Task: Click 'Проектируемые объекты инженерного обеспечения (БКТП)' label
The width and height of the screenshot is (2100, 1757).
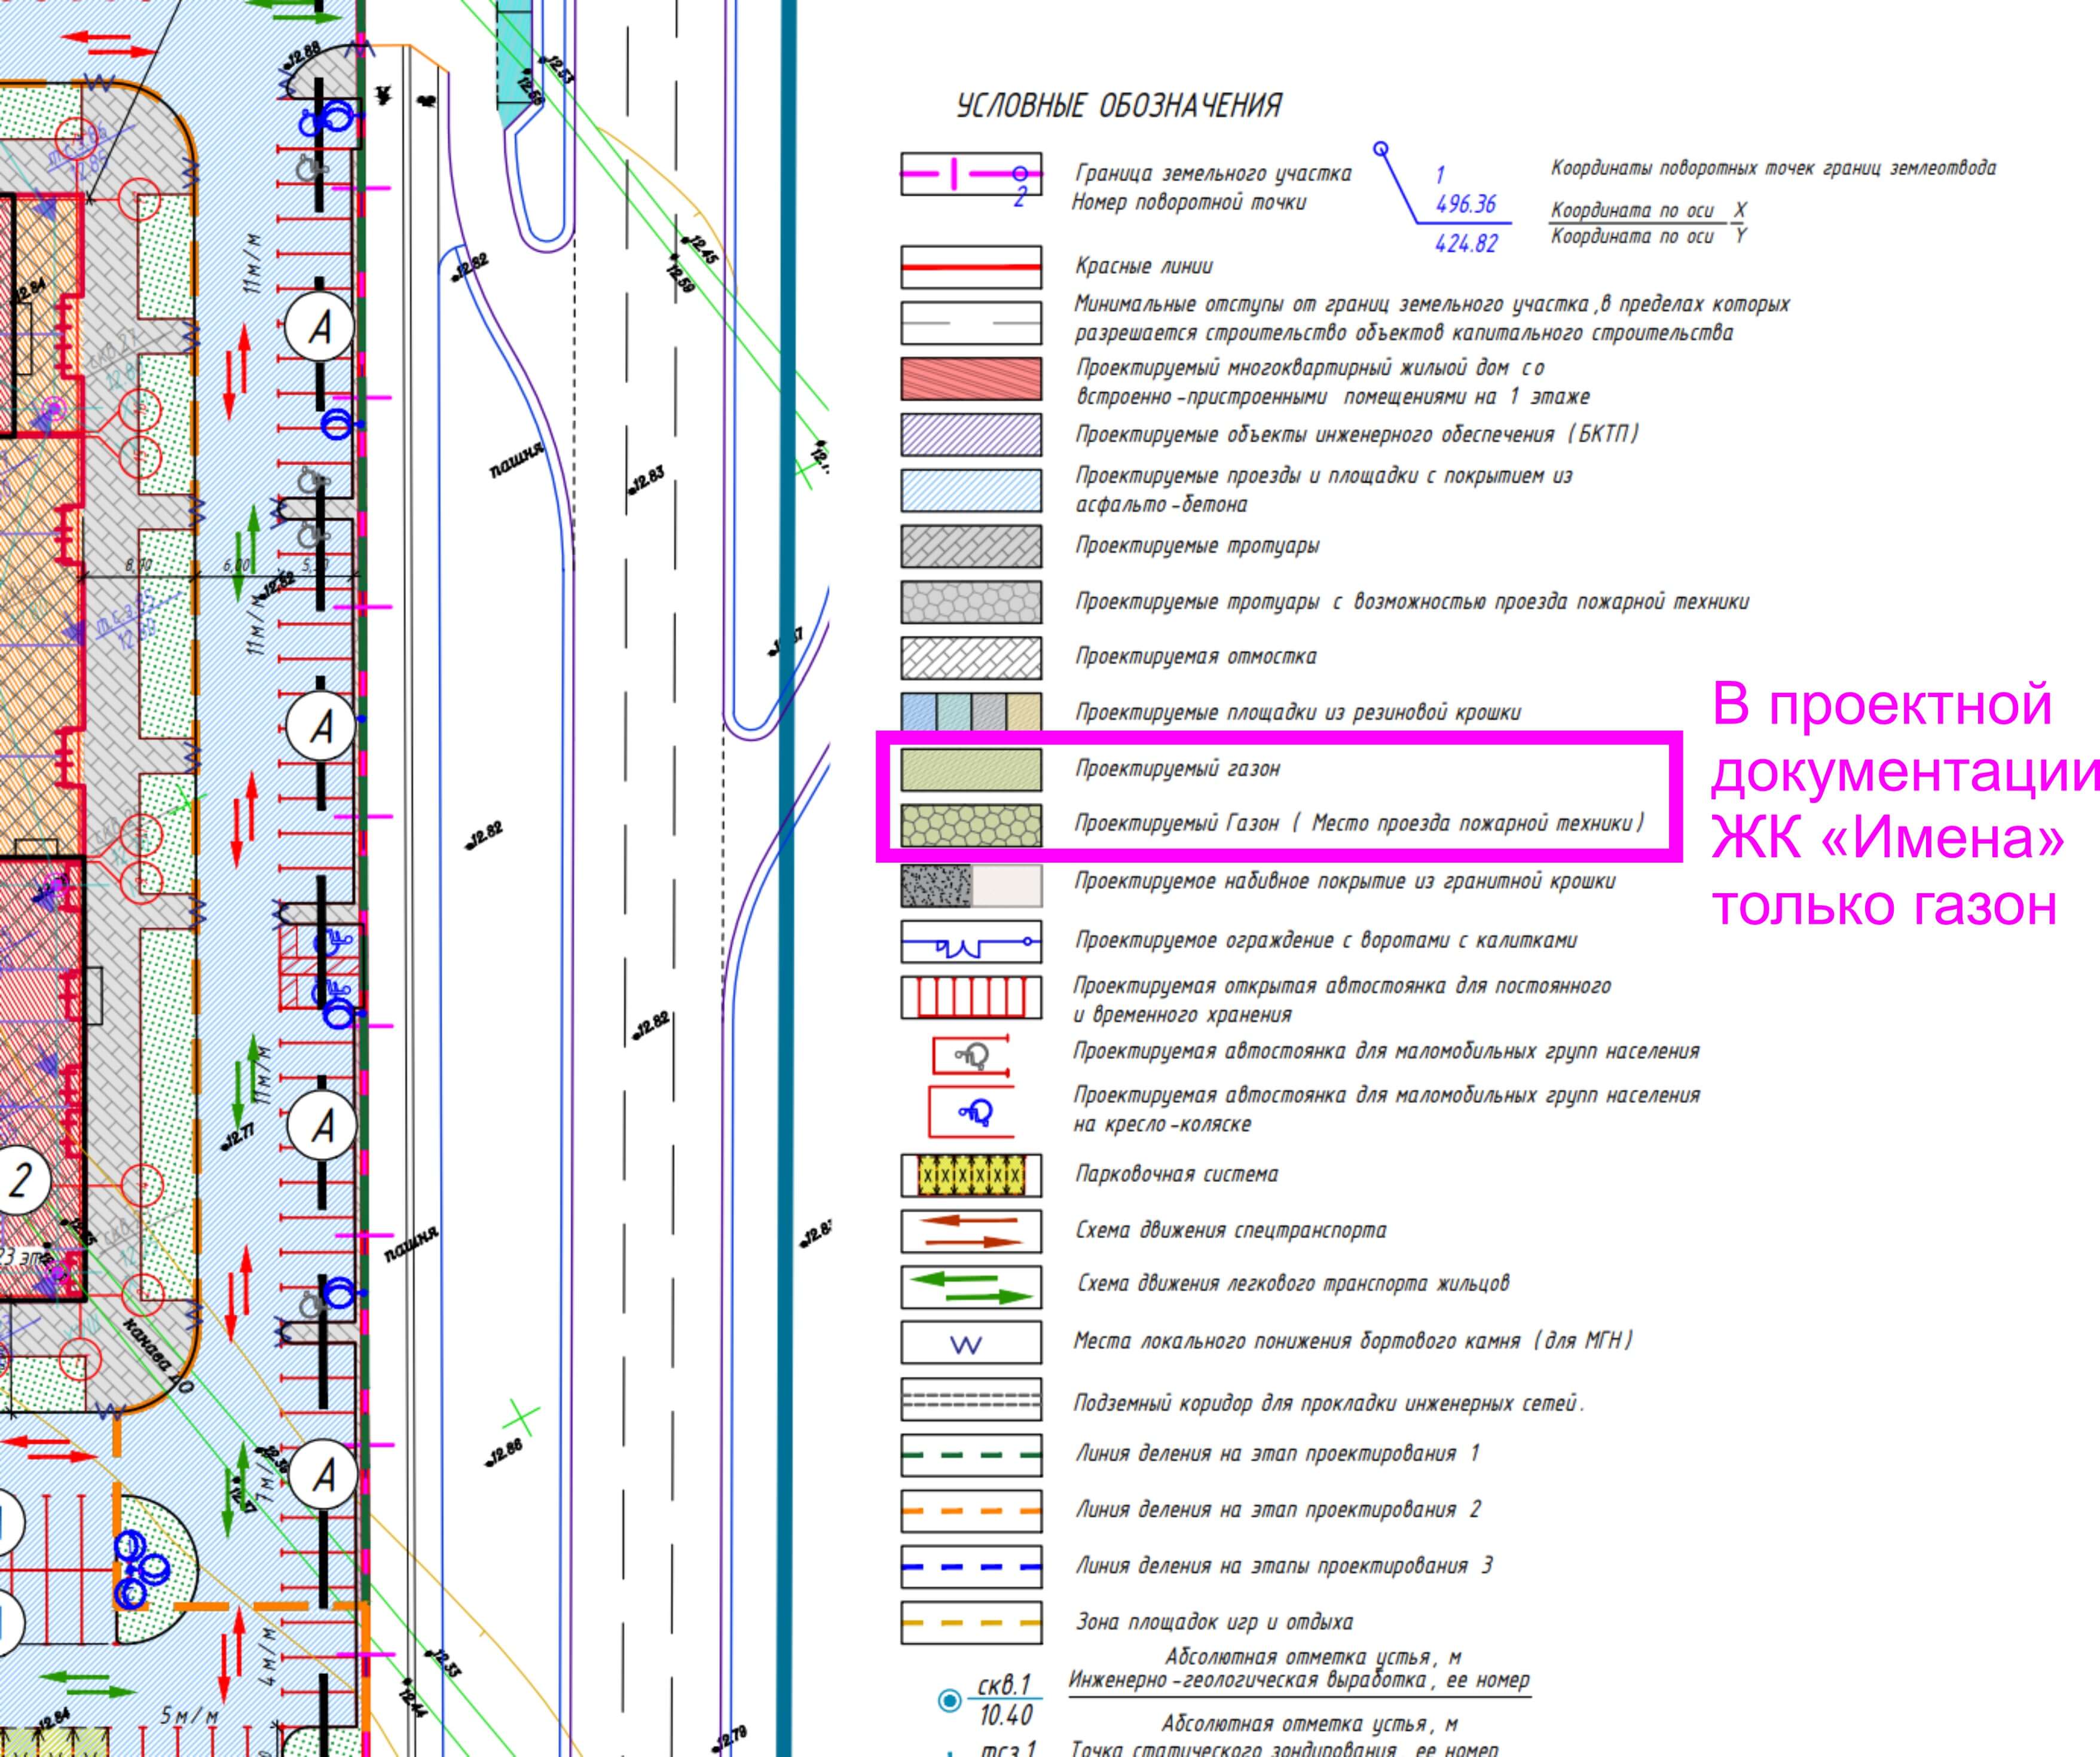Action: 1357,435
